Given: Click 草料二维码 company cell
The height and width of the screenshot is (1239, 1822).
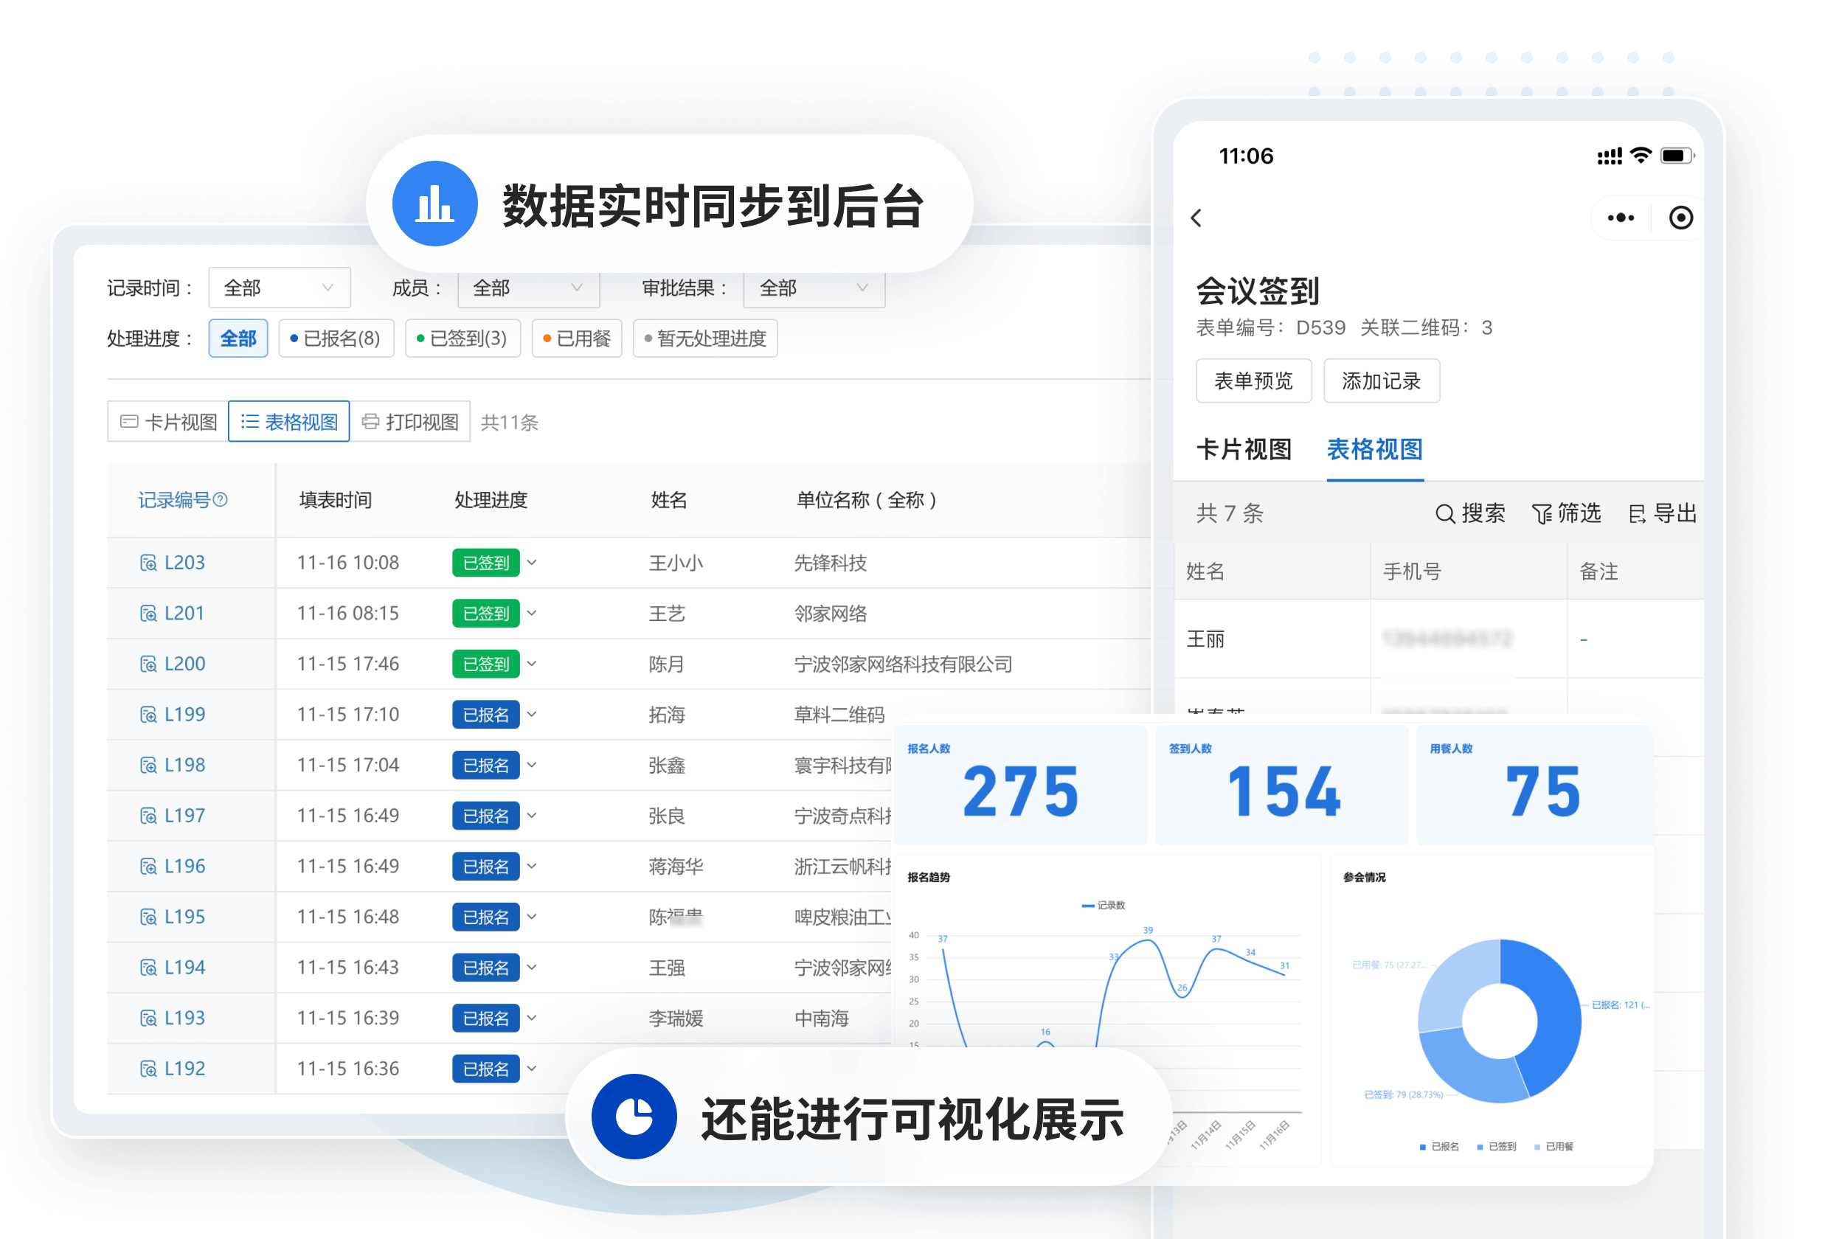Looking at the screenshot, I should [x=839, y=714].
